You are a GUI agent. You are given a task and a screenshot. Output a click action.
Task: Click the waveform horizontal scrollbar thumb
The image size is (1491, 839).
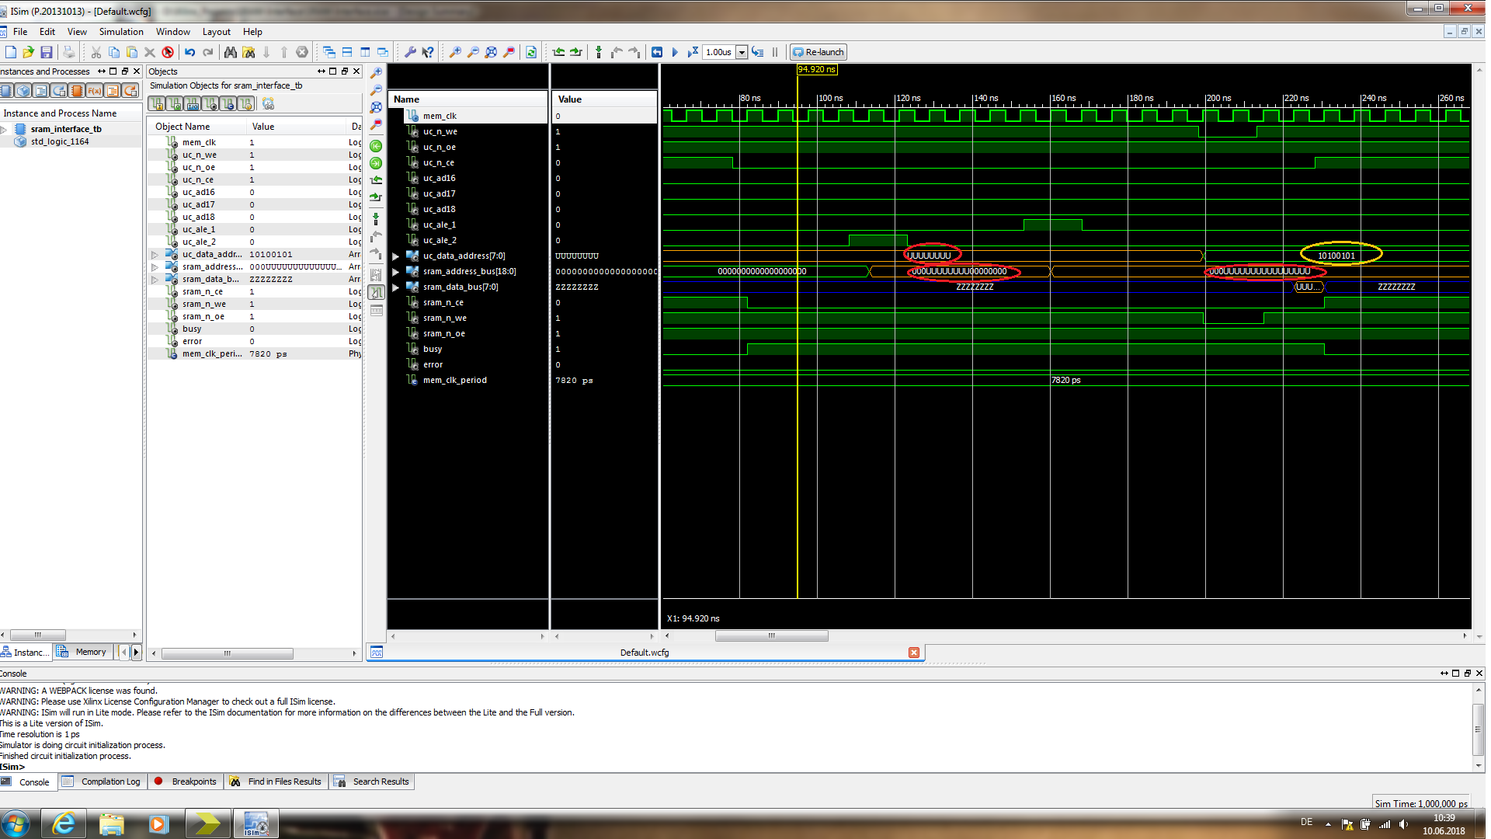(x=771, y=635)
